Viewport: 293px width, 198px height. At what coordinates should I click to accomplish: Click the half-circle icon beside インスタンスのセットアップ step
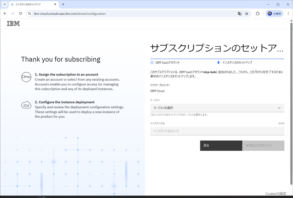click(x=219, y=63)
